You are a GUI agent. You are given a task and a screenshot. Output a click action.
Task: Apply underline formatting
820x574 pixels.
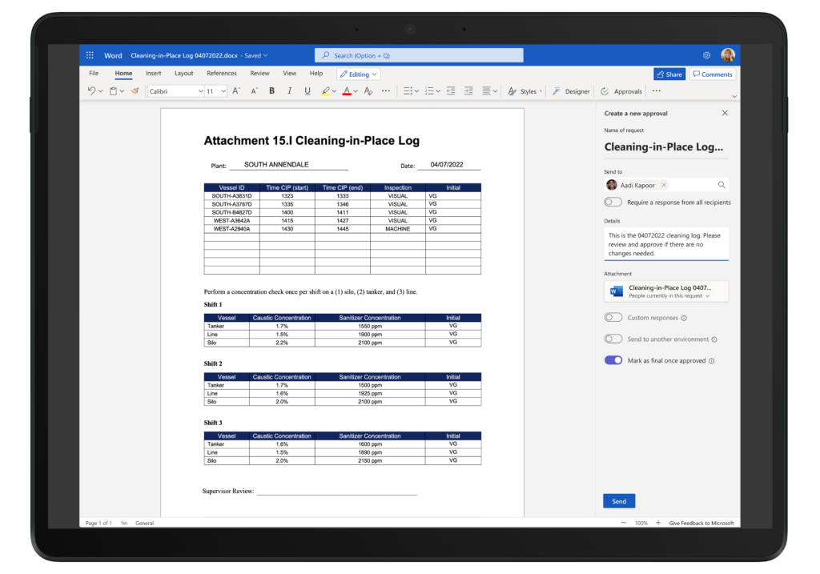click(307, 90)
